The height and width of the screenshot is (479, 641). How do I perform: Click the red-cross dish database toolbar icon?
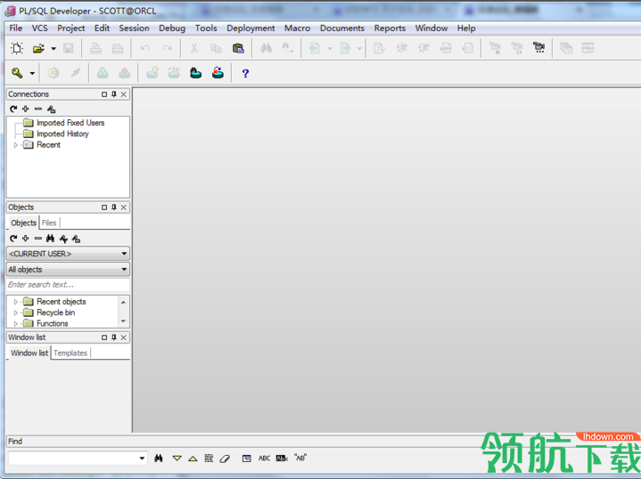coord(218,73)
